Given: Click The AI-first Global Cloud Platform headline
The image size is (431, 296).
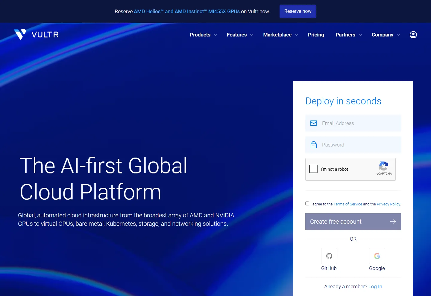Looking at the screenshot, I should click(104, 179).
